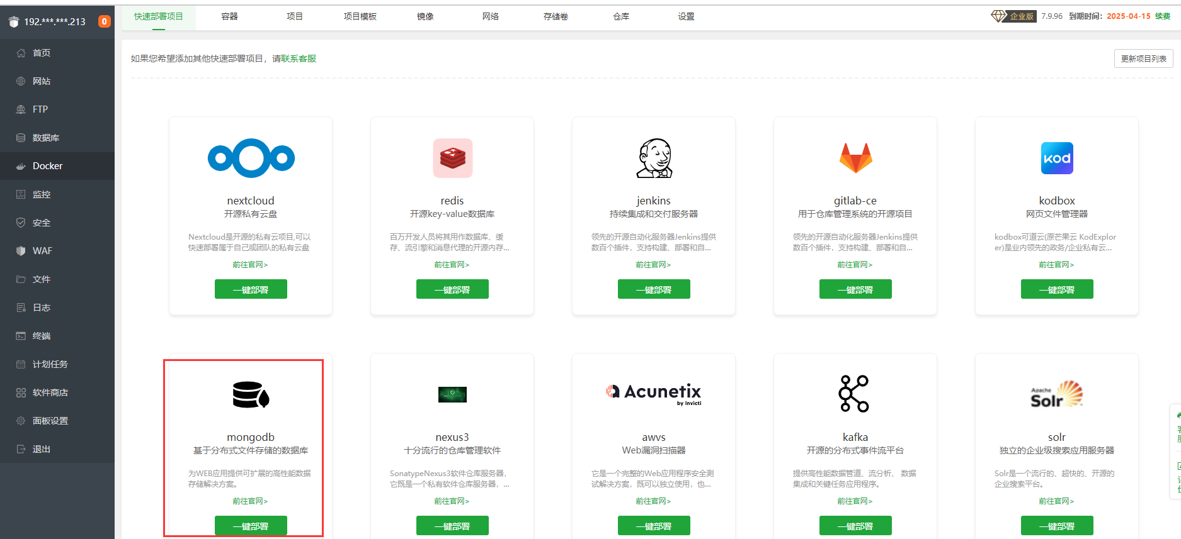Click the gear icon for 面板设置

[x=21, y=421]
